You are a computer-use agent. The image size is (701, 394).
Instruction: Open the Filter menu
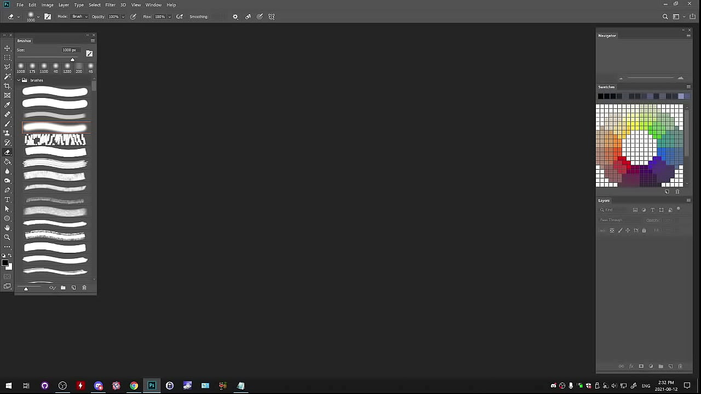click(x=110, y=5)
